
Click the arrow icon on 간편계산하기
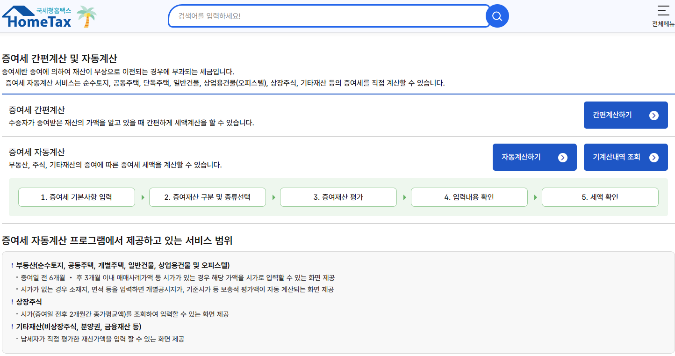pos(653,116)
